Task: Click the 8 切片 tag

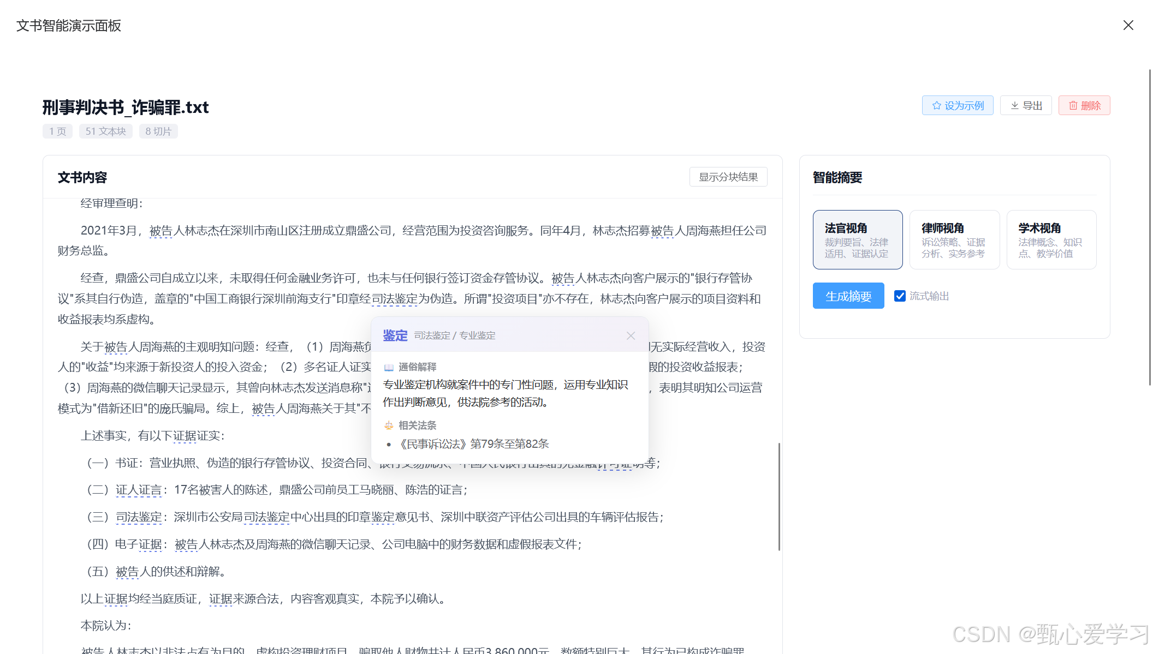Action: 158,131
